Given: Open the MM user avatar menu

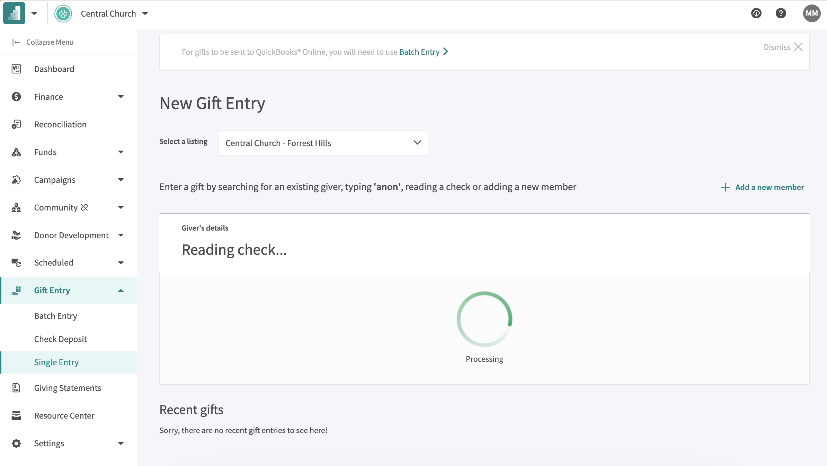Looking at the screenshot, I should click(811, 14).
